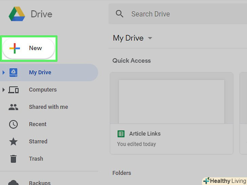This screenshot has height=185, width=247.
Task: Click the Quick Access heading
Action: (x=132, y=61)
